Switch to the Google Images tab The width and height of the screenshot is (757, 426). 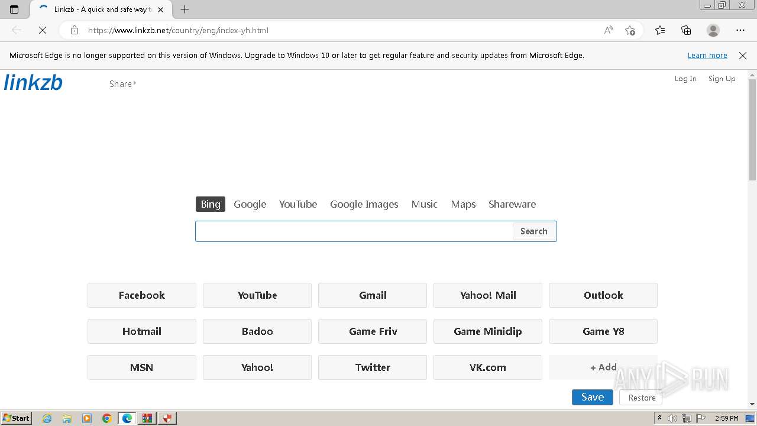[364, 204]
